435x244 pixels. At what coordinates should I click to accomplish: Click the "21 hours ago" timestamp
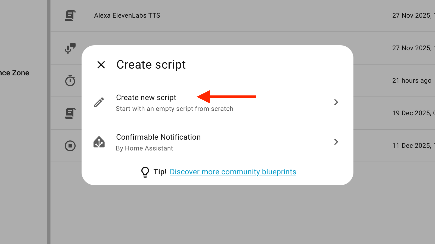pyautogui.click(x=412, y=81)
